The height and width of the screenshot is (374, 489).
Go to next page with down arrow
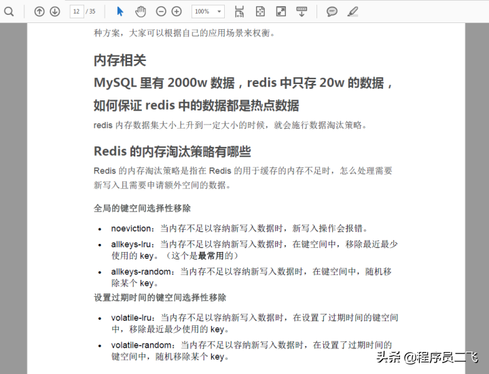pos(55,12)
